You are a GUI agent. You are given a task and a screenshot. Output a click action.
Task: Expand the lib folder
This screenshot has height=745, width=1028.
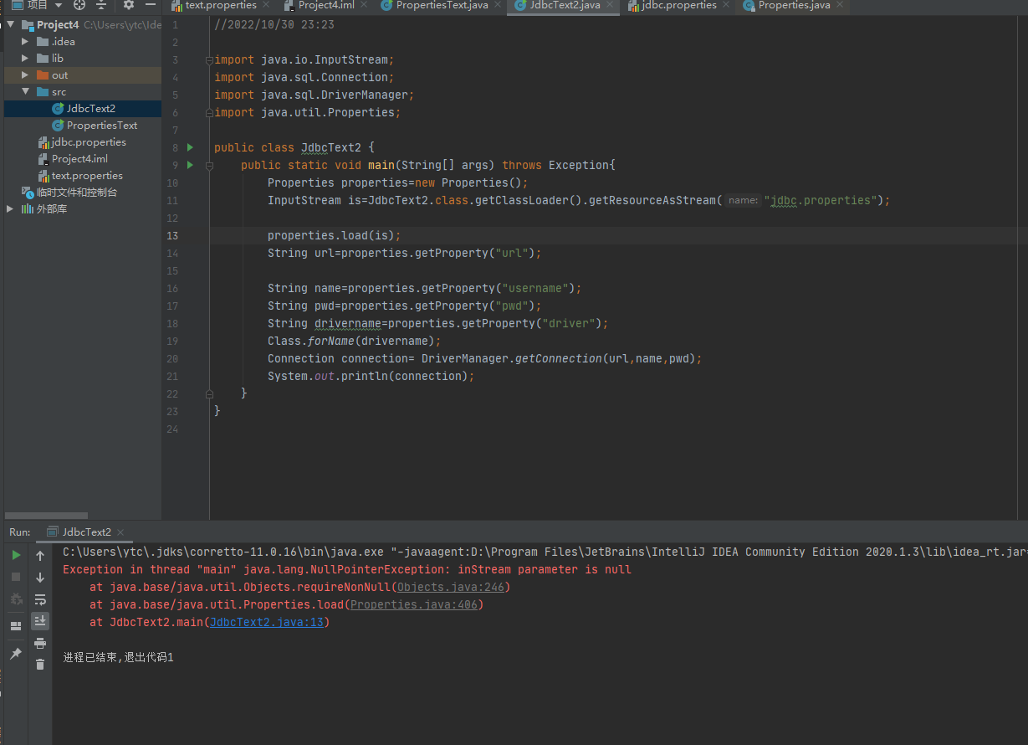26,59
